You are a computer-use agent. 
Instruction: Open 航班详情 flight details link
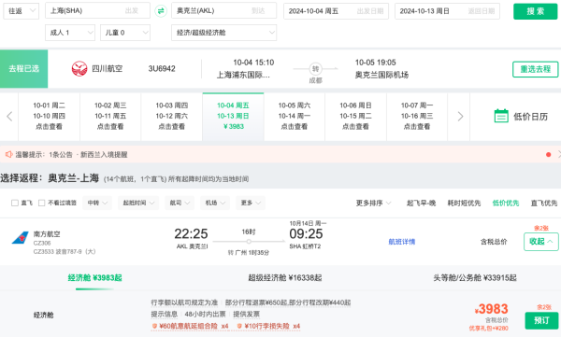coord(402,242)
